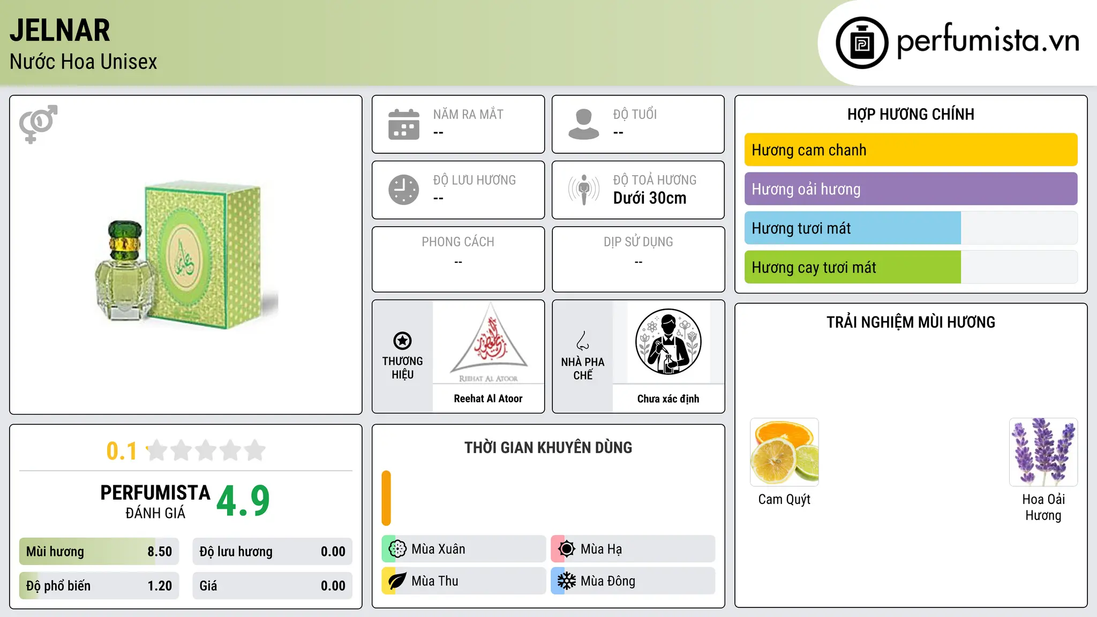This screenshot has width=1097, height=617.
Task: Click the five-star rating row
Action: [x=206, y=450]
